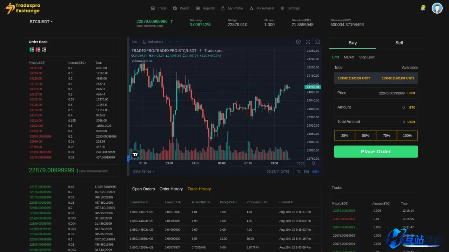Open chart time axis settings gear
Screen dimensions: 449x252
tap(313, 163)
